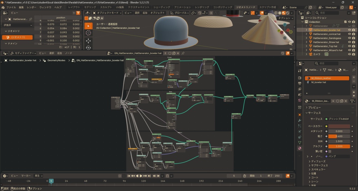Open the Object properties tab
This screenshot has width=358, height=191.
click(300, 115)
